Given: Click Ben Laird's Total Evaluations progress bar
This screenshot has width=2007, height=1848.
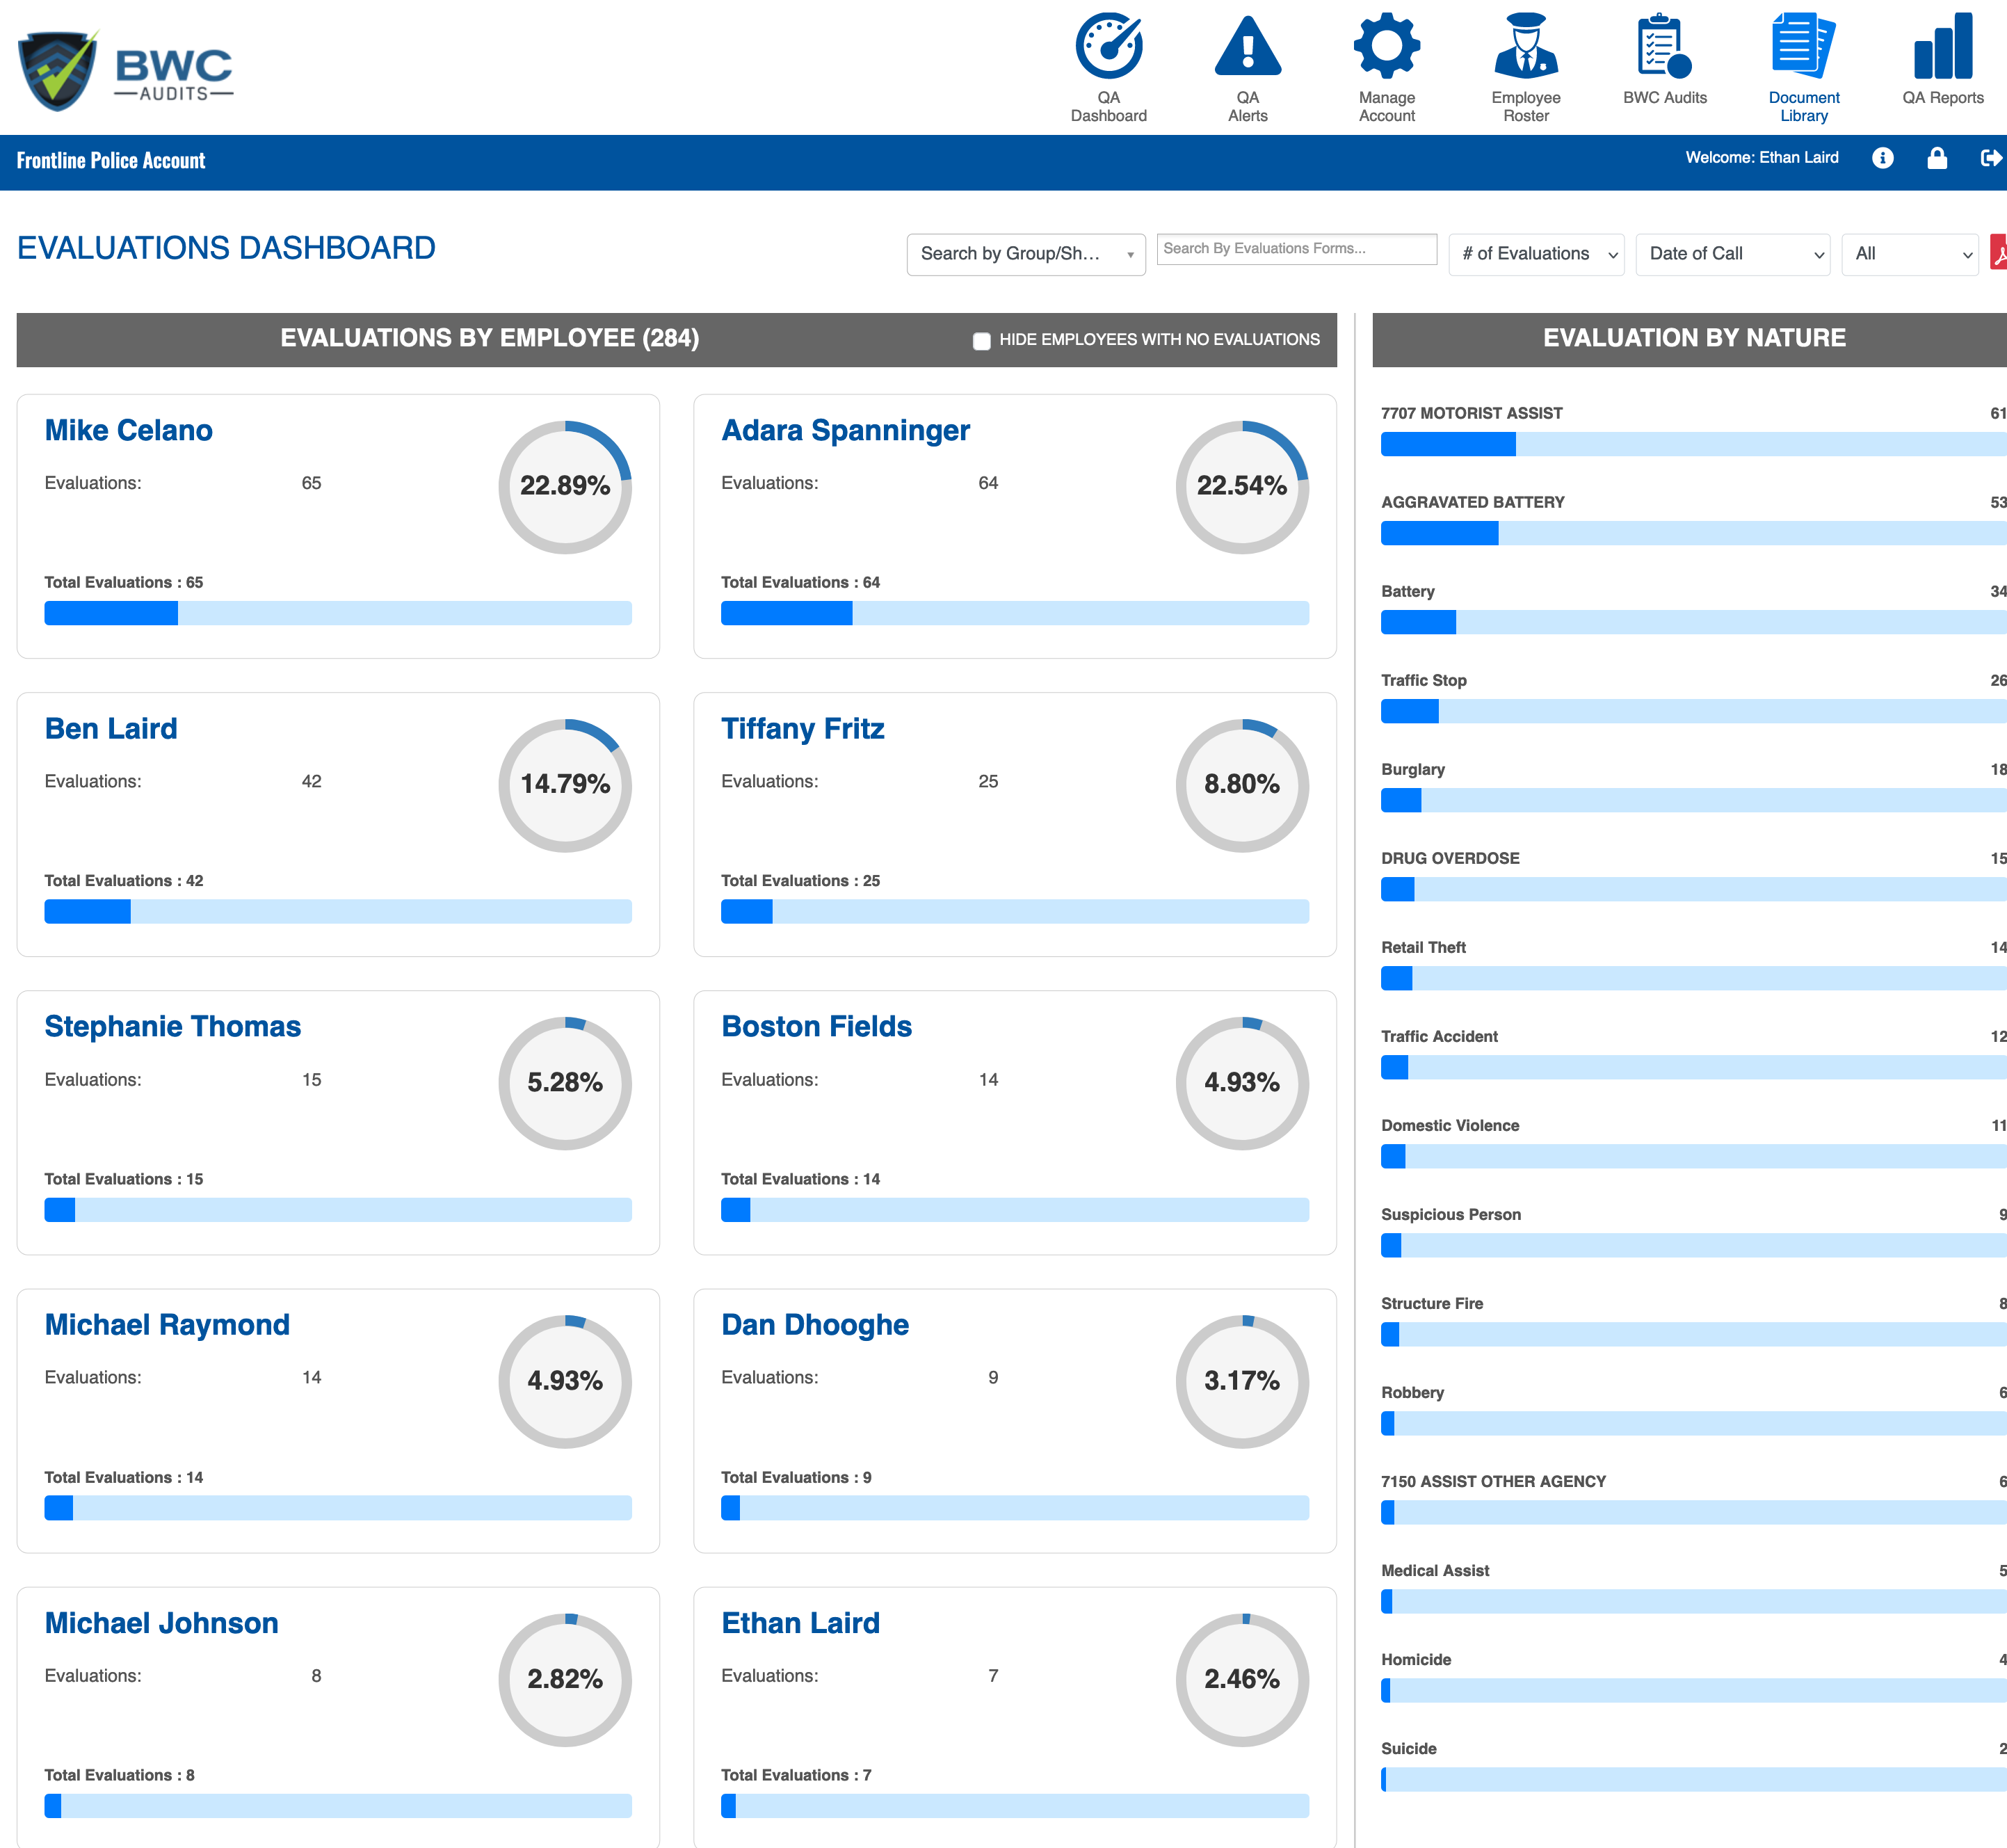Looking at the screenshot, I should coord(338,911).
